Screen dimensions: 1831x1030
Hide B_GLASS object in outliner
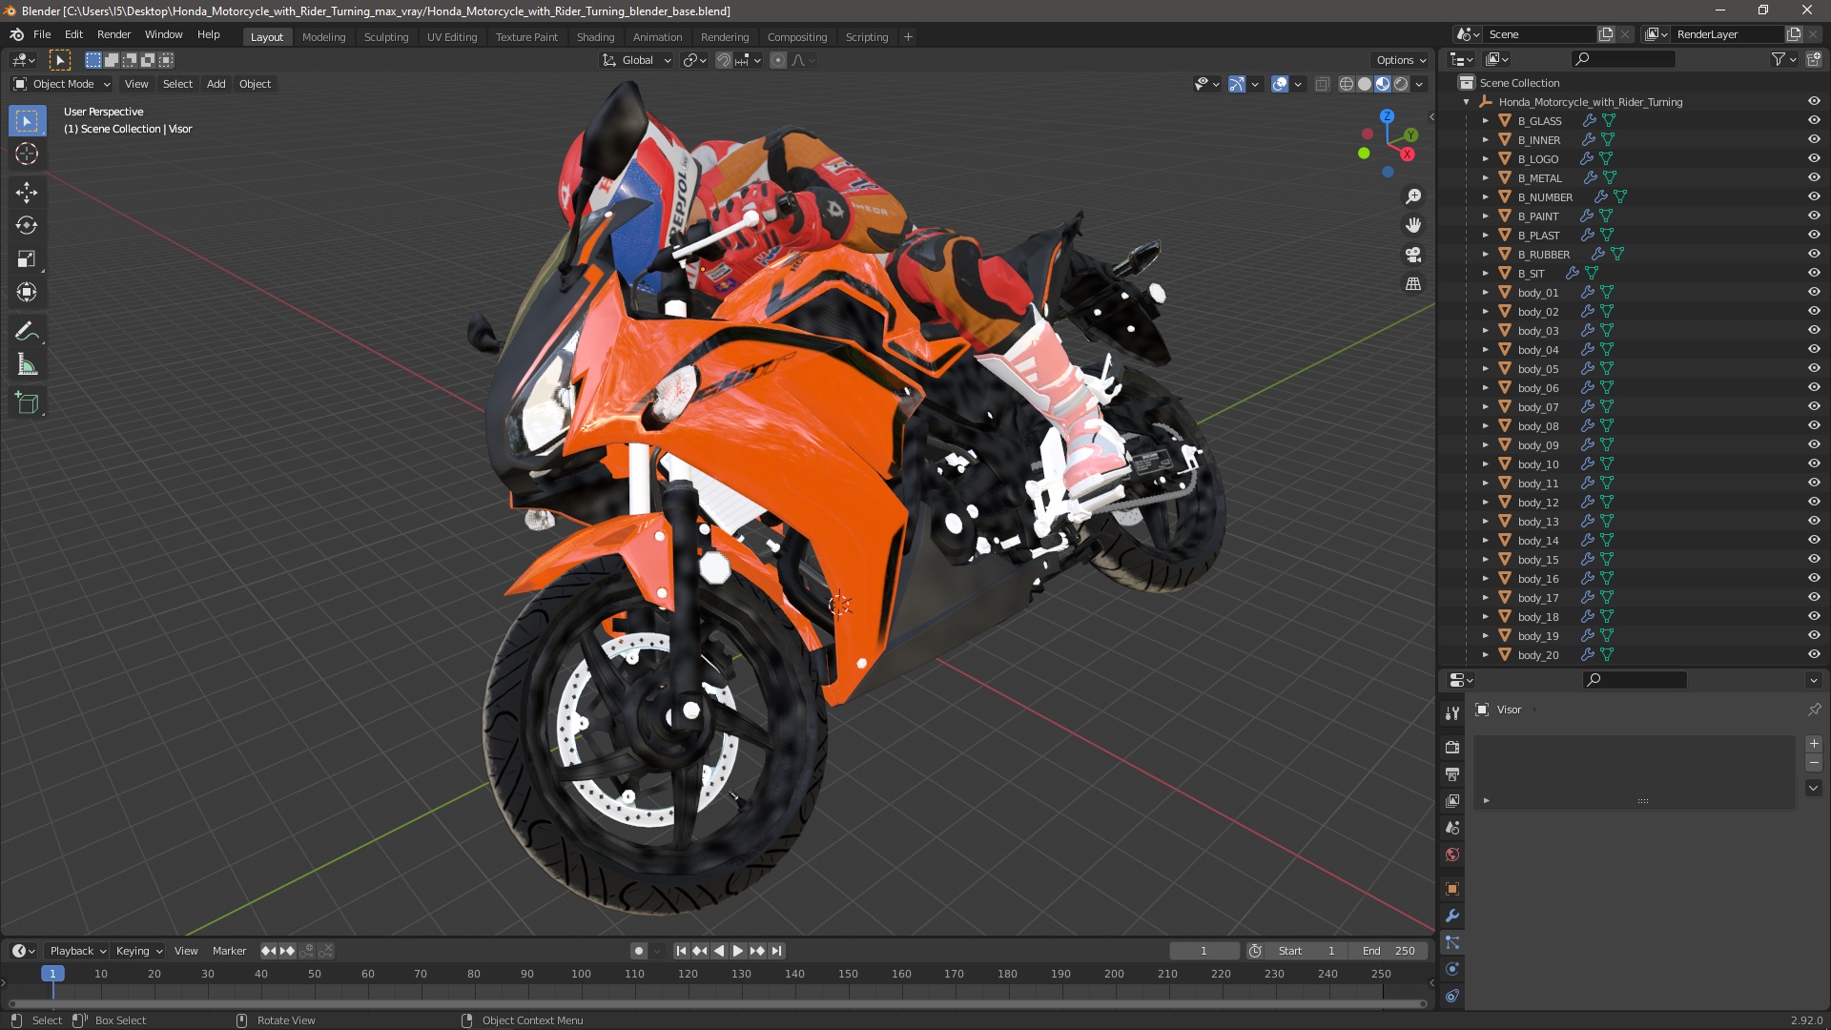point(1814,121)
